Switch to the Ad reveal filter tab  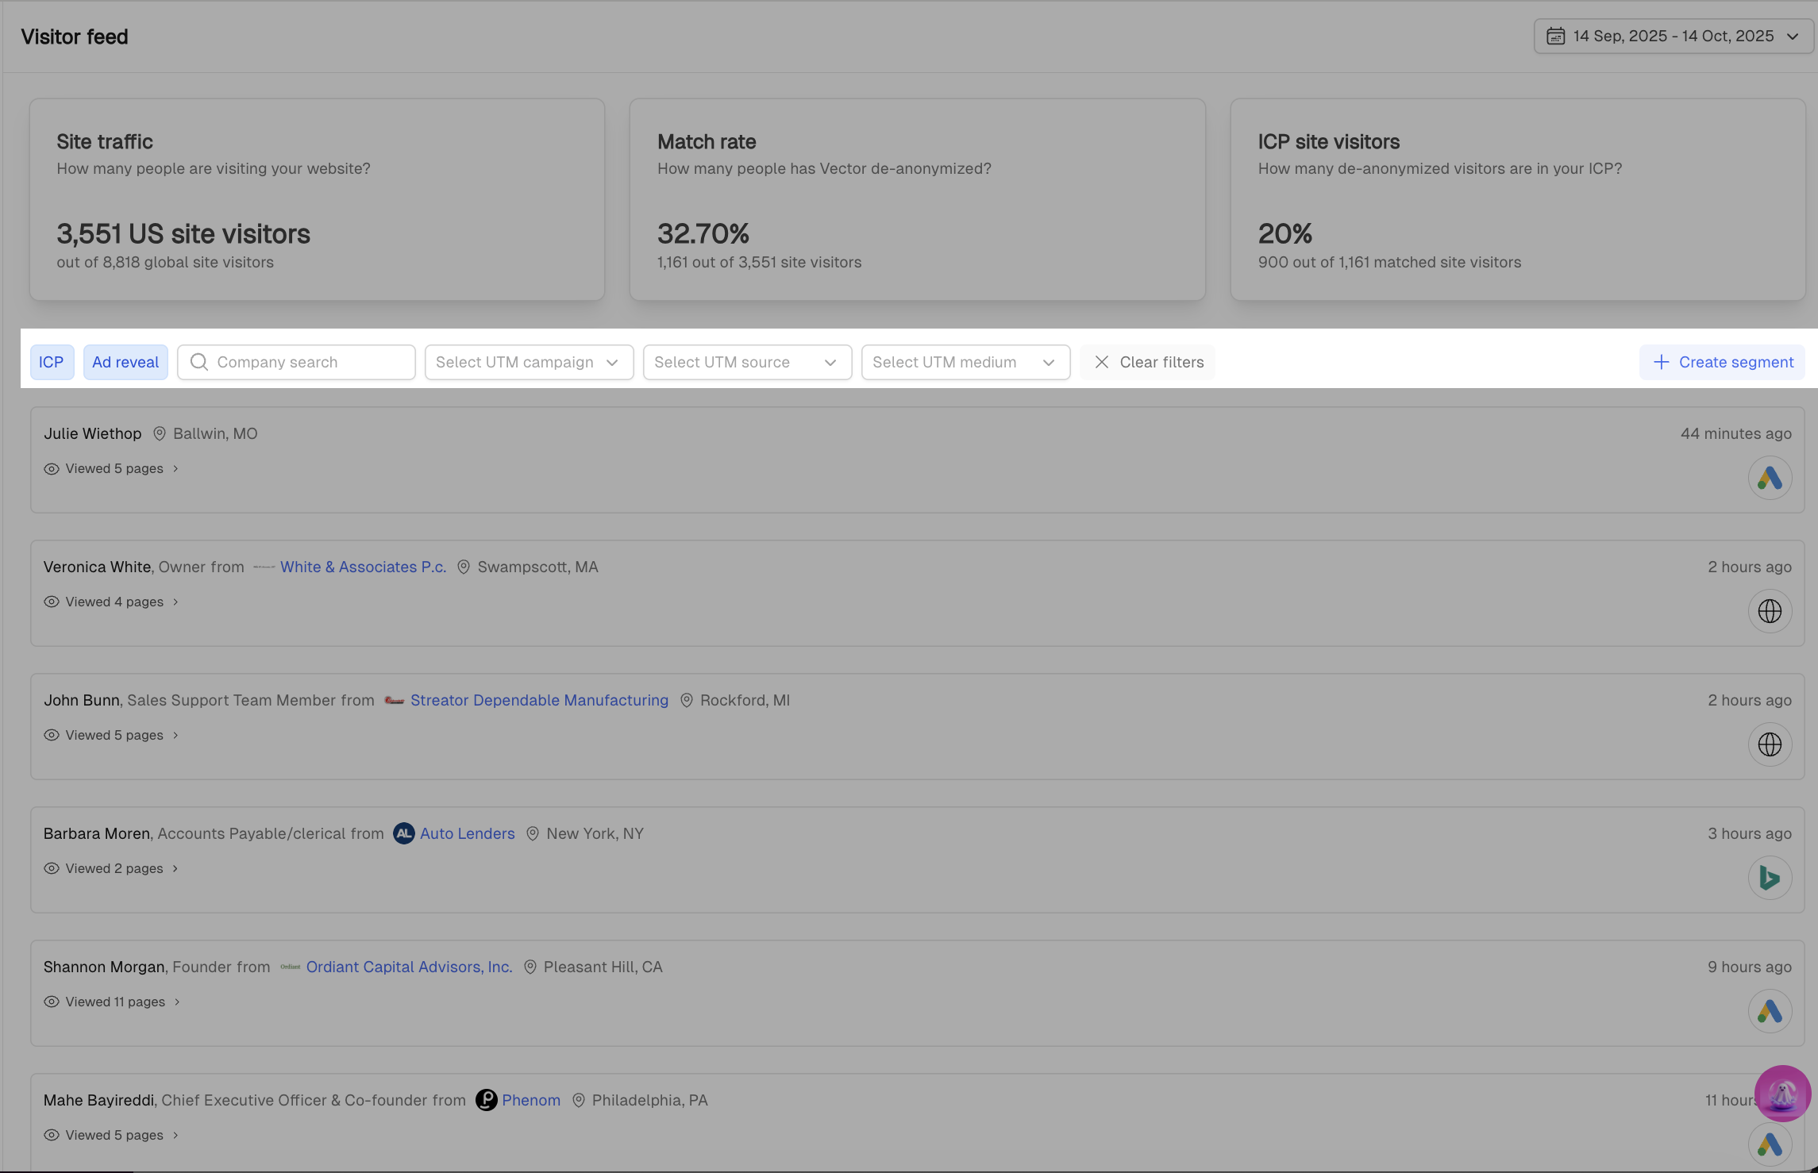125,362
